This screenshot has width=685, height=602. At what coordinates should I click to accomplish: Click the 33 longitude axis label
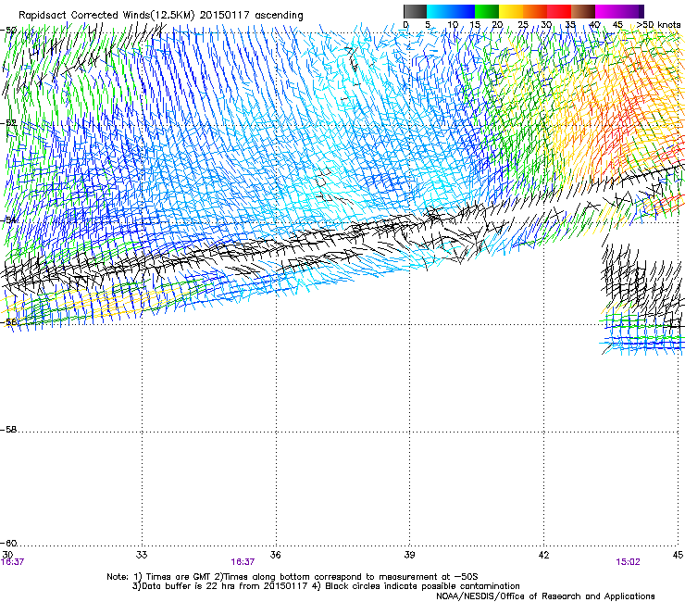tap(142, 555)
